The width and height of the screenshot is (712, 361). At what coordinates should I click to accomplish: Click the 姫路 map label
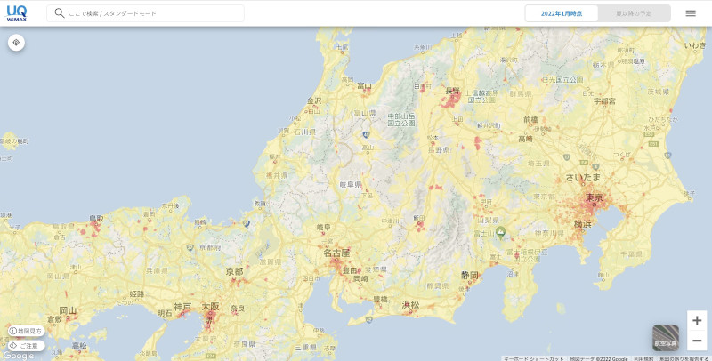[137, 294]
